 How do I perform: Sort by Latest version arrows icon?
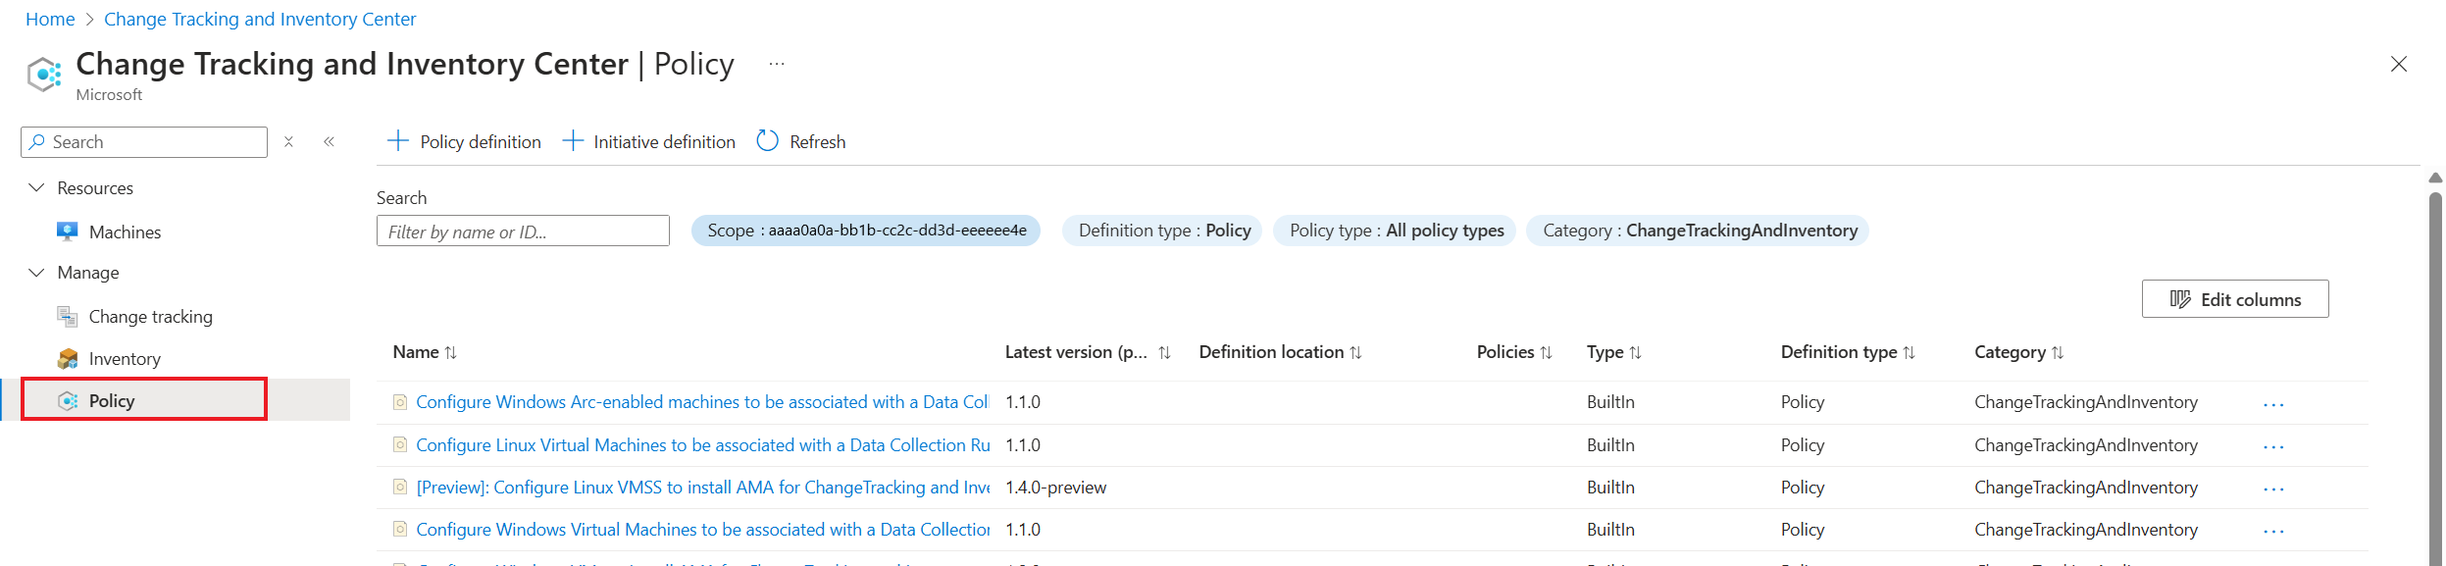pos(1165,352)
